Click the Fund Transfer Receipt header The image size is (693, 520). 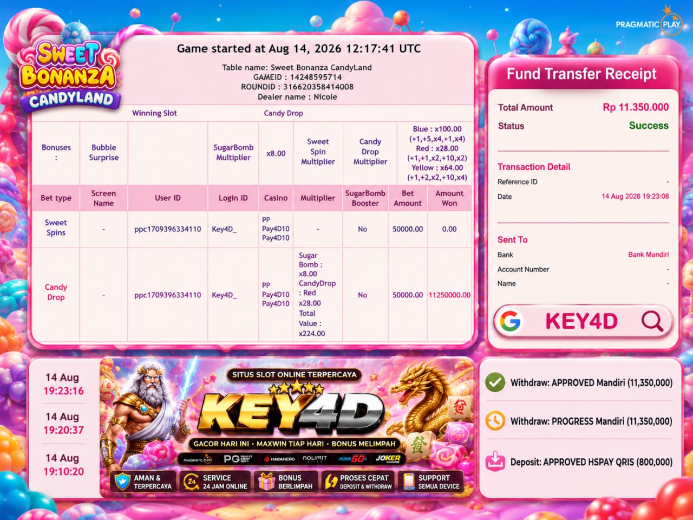click(x=581, y=74)
